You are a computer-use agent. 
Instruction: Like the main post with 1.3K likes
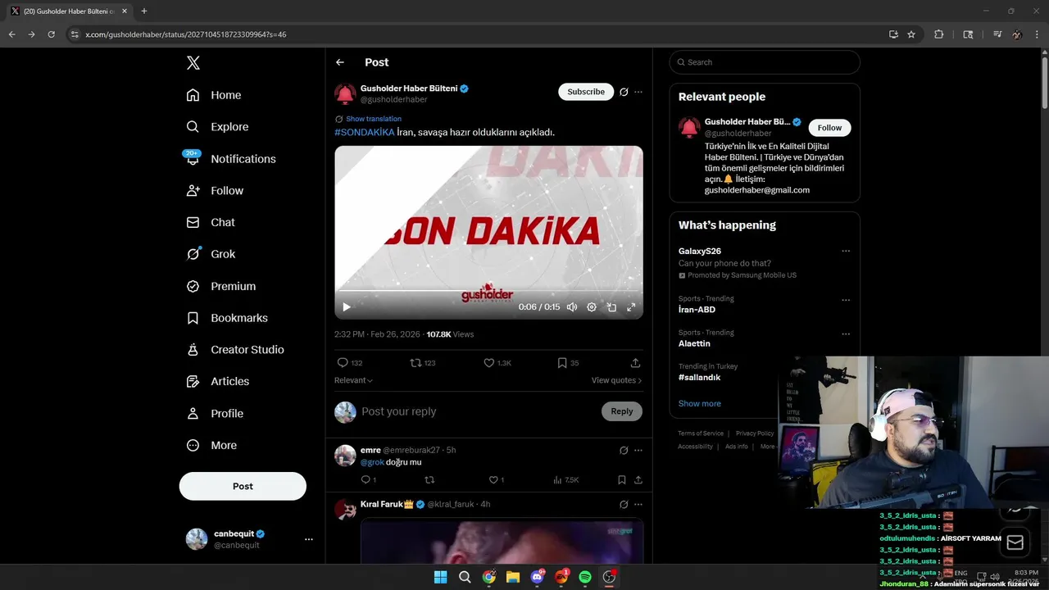pos(488,363)
